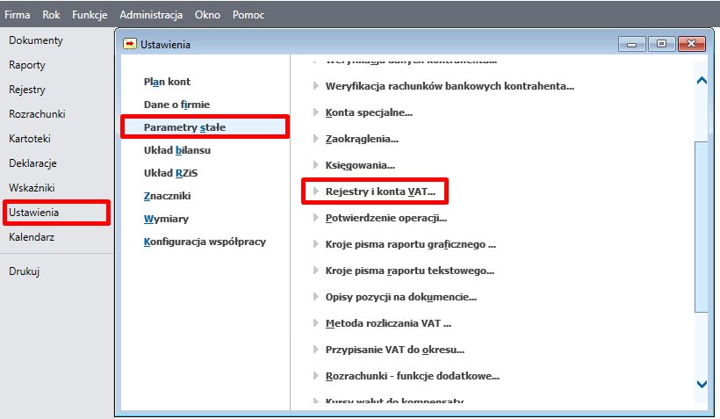Click arrow beside Metoda rozliczania VAT
The width and height of the screenshot is (720, 419).
point(315,322)
